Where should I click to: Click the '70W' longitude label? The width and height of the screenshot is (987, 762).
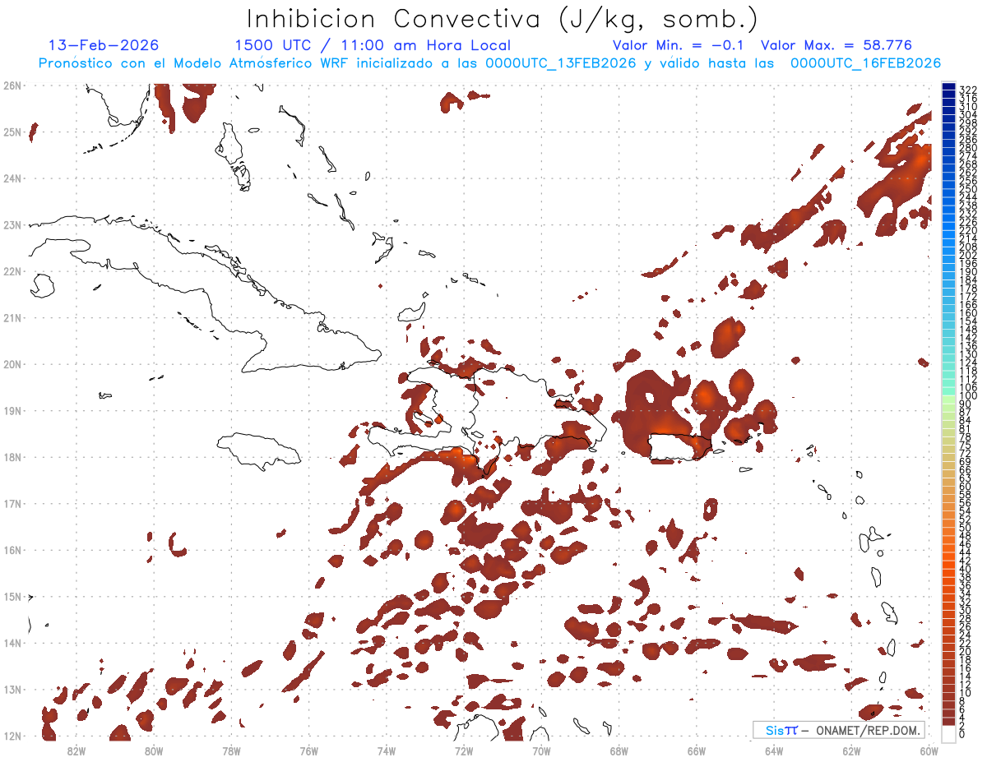(541, 750)
